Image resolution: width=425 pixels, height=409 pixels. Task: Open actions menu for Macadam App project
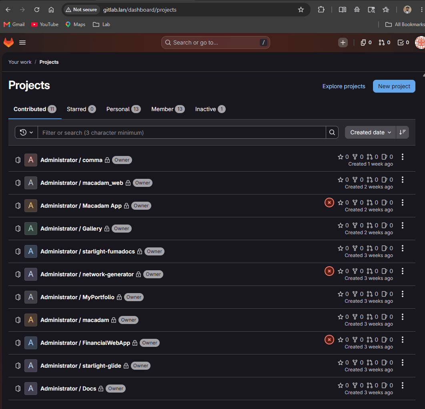pyautogui.click(x=403, y=202)
